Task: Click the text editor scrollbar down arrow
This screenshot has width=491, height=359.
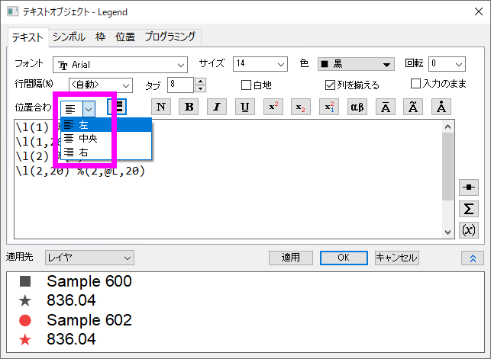Action: point(447,232)
